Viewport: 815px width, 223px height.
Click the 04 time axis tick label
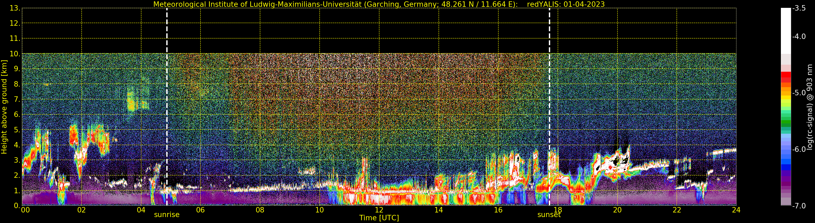[x=141, y=210]
